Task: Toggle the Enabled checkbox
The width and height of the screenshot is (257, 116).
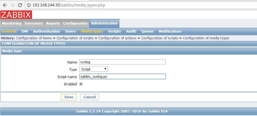Action: pyautogui.click(x=81, y=84)
